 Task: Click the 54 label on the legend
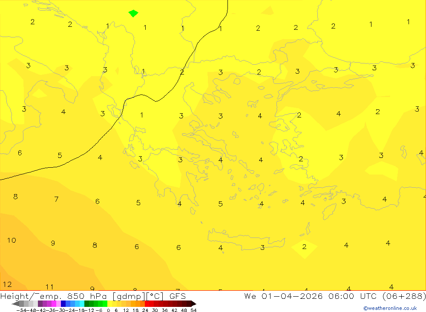[193, 310]
